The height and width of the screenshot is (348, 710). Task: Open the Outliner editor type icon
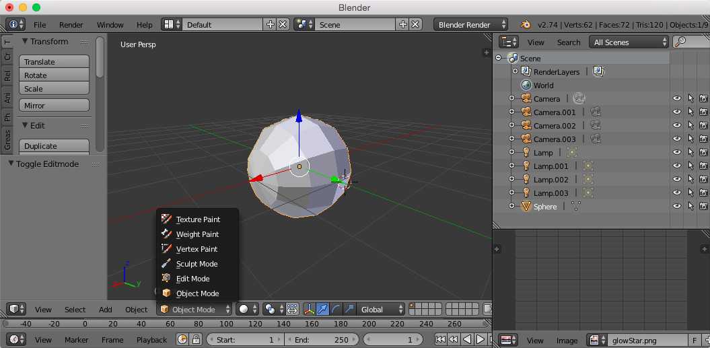(509, 42)
